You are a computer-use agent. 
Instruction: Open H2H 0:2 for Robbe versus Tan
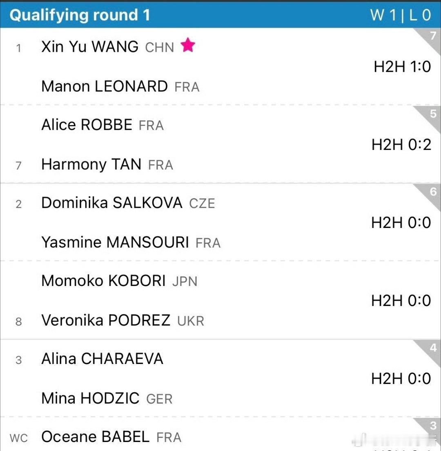point(403,145)
